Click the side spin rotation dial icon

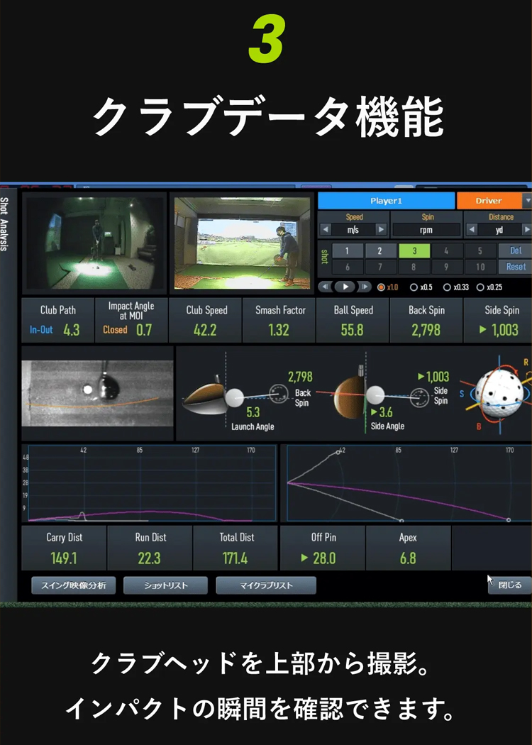419,397
